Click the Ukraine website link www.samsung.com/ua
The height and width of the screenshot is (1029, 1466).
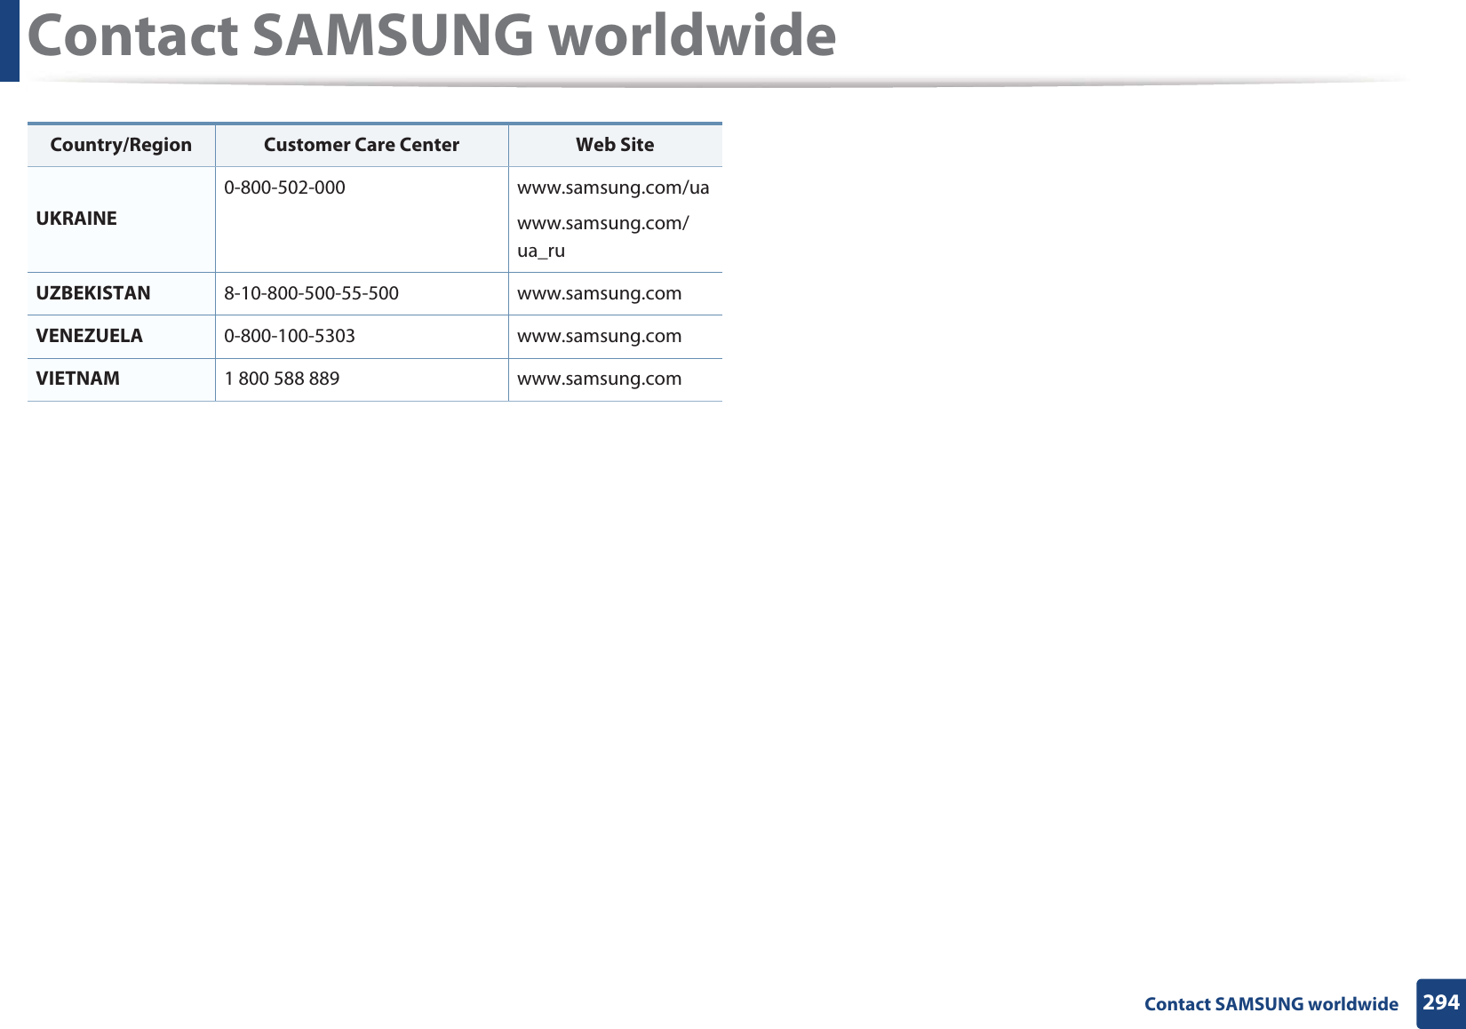click(613, 187)
